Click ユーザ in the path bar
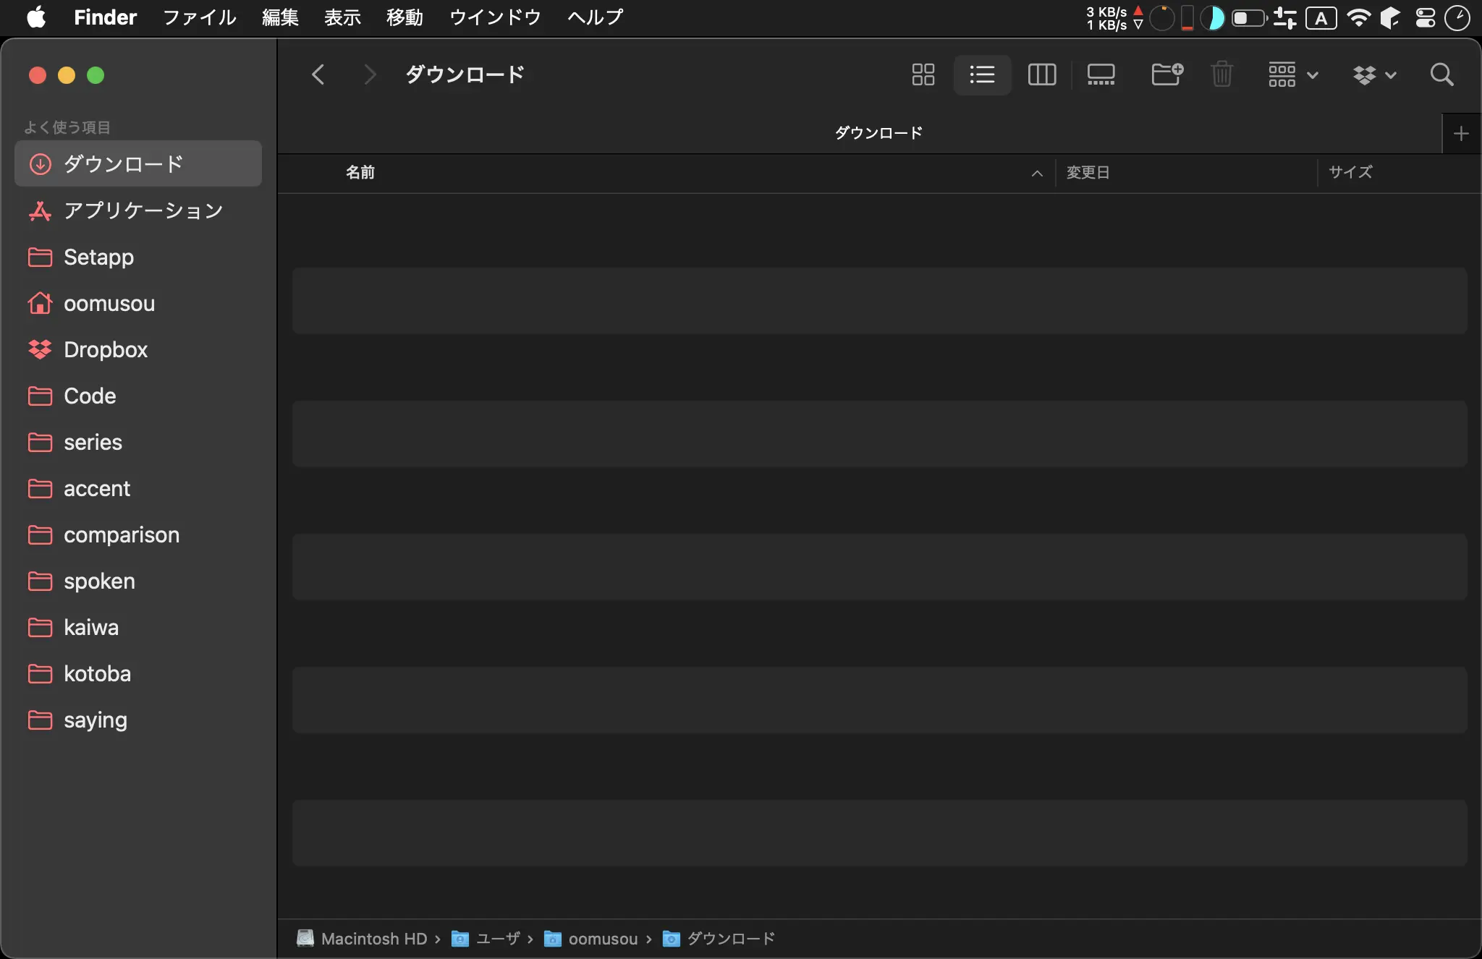 (x=486, y=939)
